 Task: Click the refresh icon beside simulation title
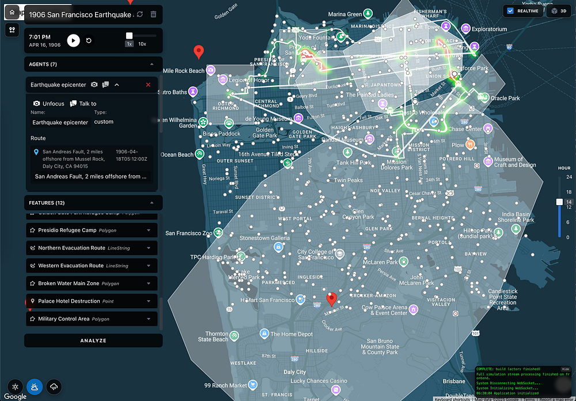[x=139, y=14]
